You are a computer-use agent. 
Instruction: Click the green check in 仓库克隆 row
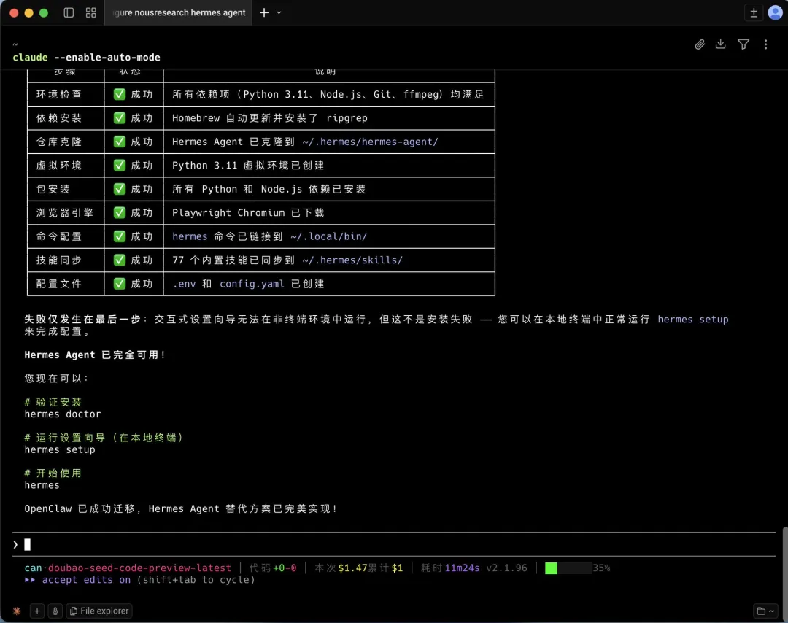tap(119, 142)
